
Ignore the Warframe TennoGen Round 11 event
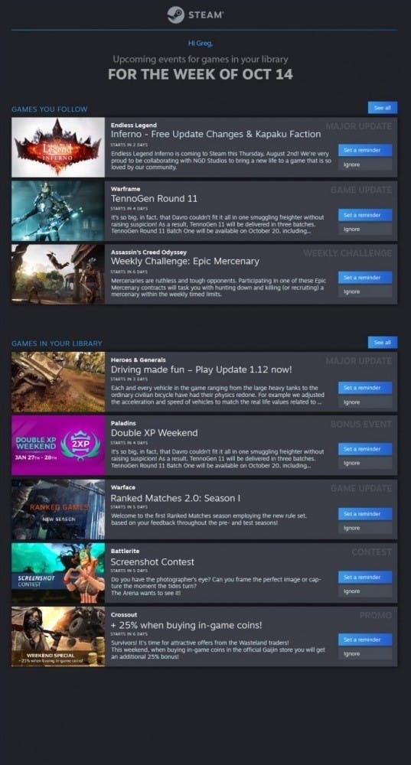click(x=365, y=229)
